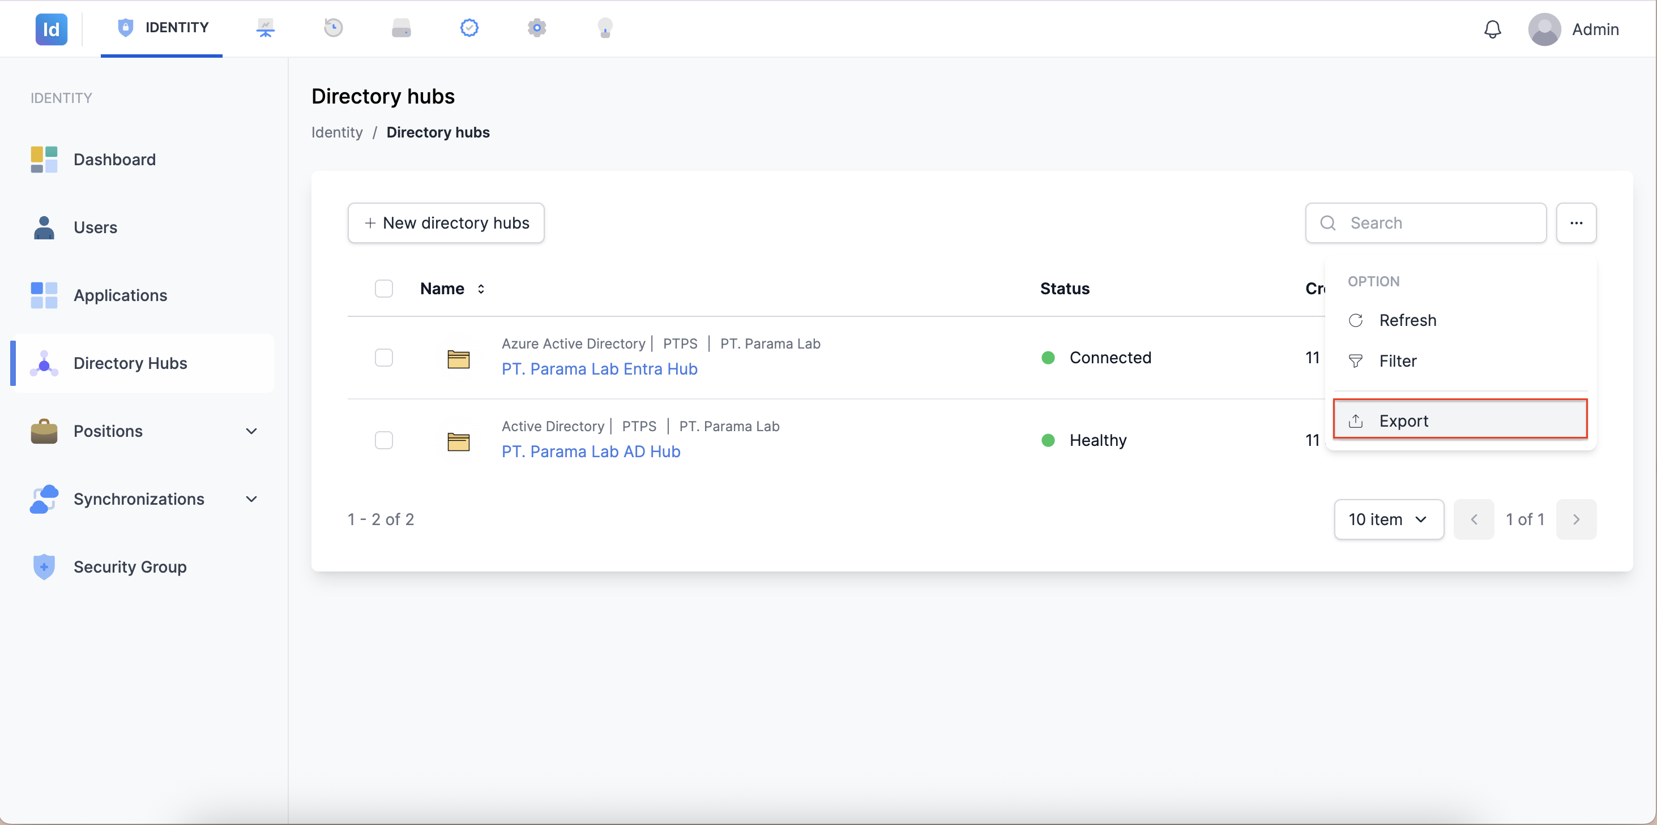Open PT. Parama Lab Entra Hub link
The width and height of the screenshot is (1657, 825).
(599, 369)
